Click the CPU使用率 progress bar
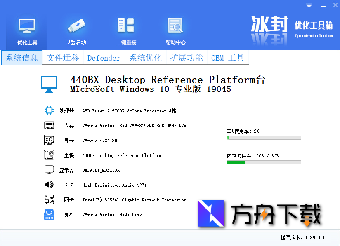Image resolution: width=340 pixels, height=246 pixels. 264,137
